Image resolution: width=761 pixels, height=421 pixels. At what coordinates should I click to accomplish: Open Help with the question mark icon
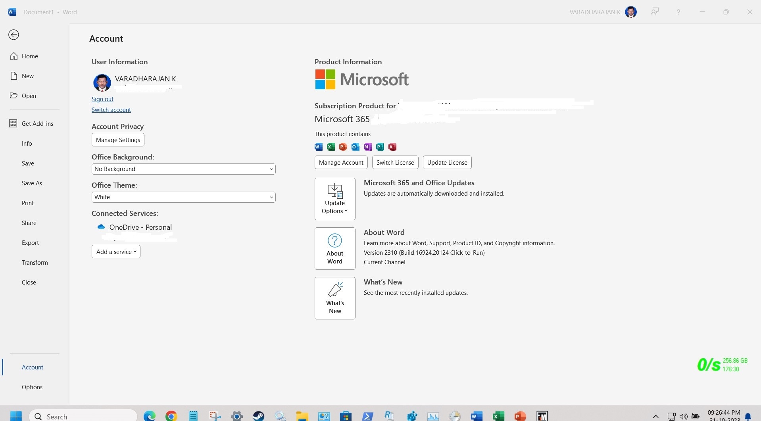[678, 12]
